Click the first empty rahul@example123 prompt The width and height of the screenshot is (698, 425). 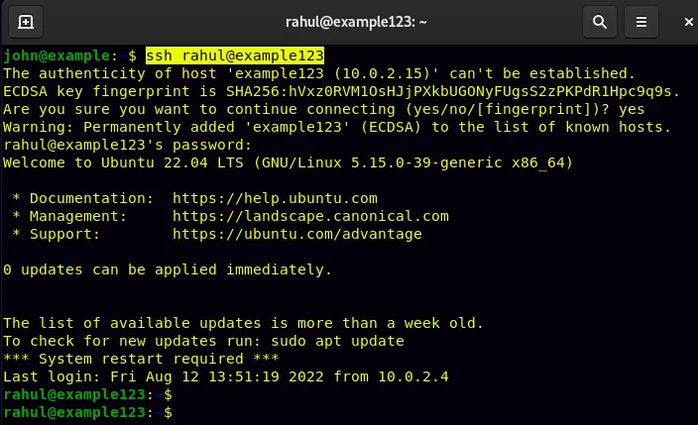(x=87, y=394)
